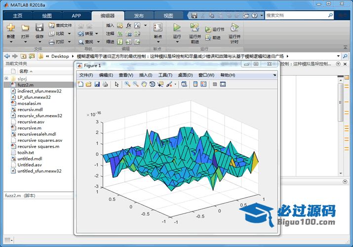Open the editor panel actions dropdown
The width and height of the screenshot is (353, 247).
[x=338, y=64]
